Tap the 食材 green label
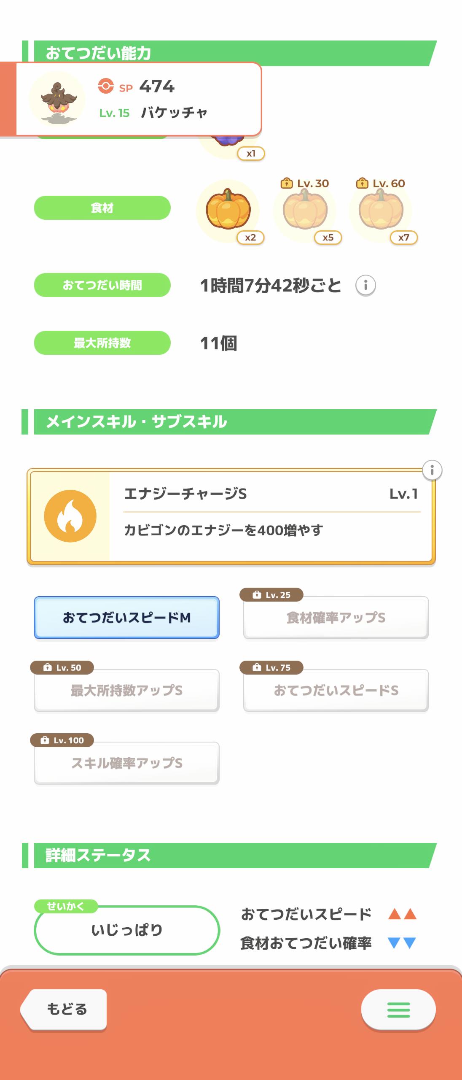The width and height of the screenshot is (462, 1080). (102, 208)
